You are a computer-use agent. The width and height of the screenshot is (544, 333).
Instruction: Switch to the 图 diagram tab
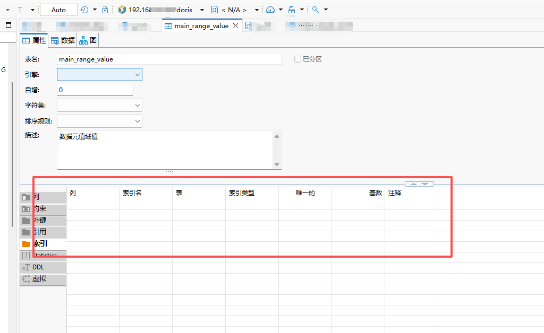coord(88,40)
